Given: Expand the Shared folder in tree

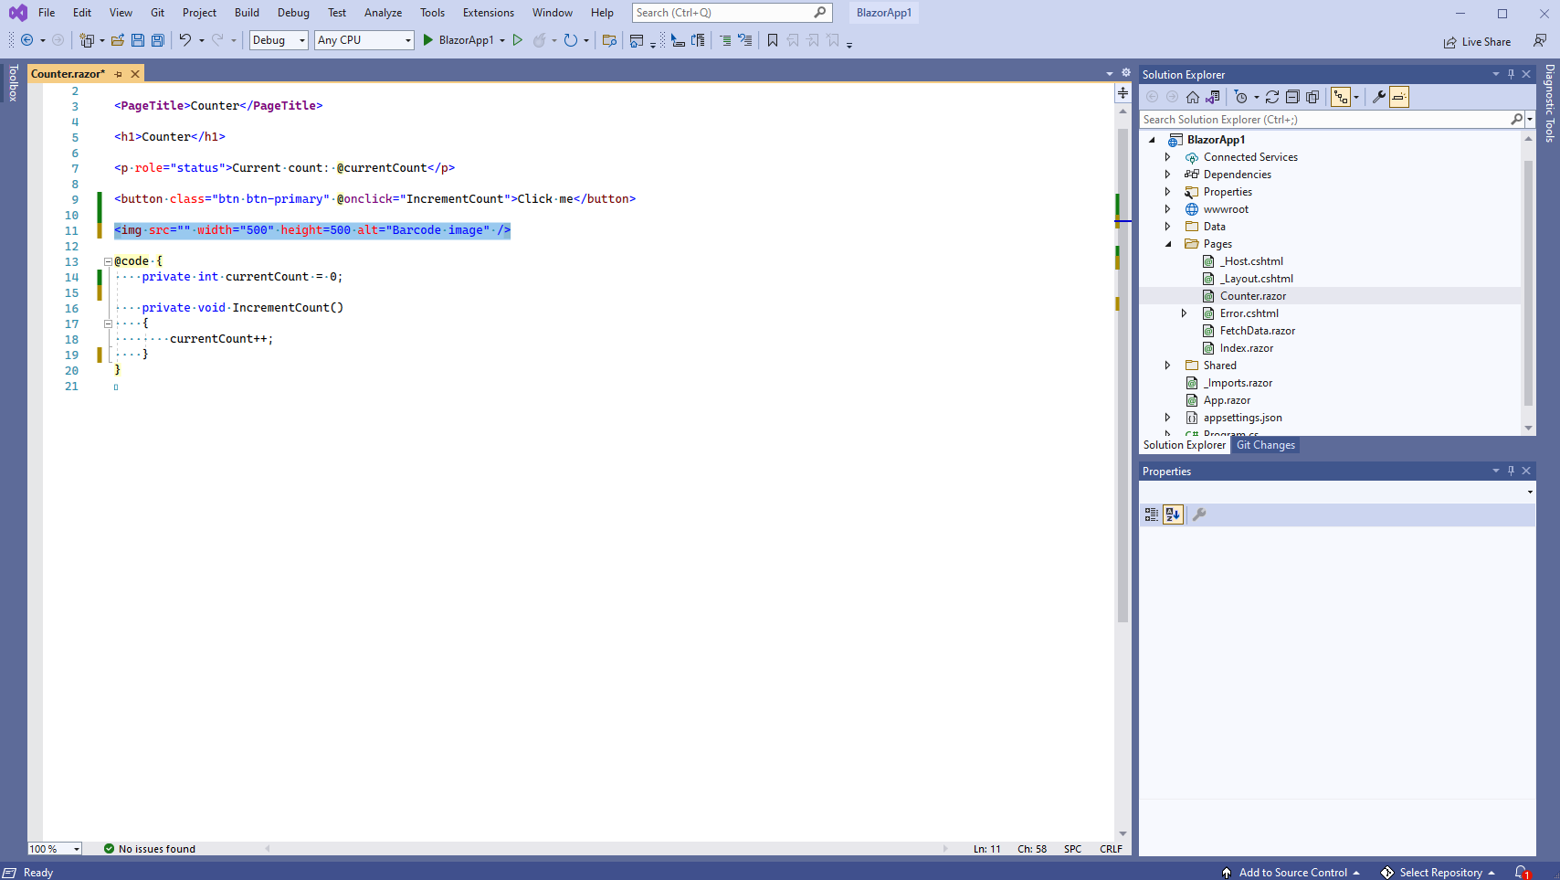Looking at the screenshot, I should click(x=1167, y=366).
